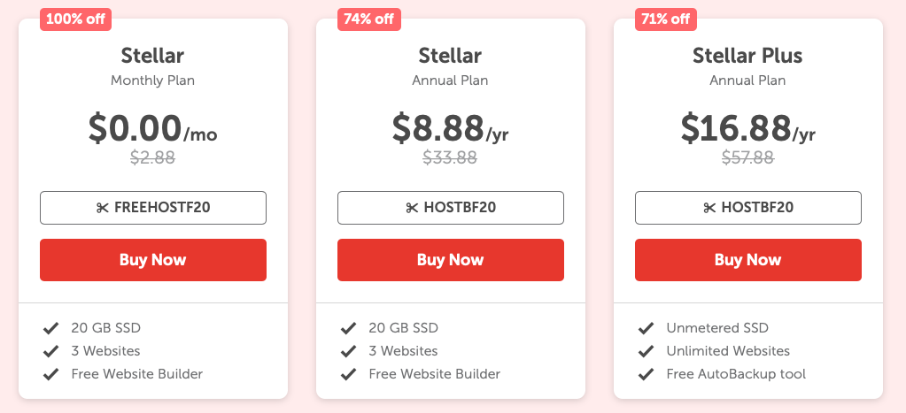Select the 74% off badge
This screenshot has width=906, height=413.
pos(369,19)
